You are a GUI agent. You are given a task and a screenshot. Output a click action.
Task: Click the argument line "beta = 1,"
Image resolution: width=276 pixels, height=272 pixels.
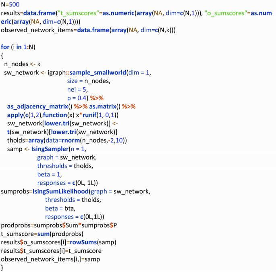(x=50, y=174)
